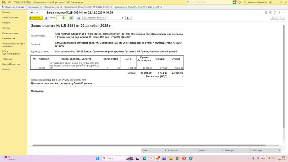This screenshot has width=288, height=162.
Task: Click the back navigation arrow
Action: point(32,13)
